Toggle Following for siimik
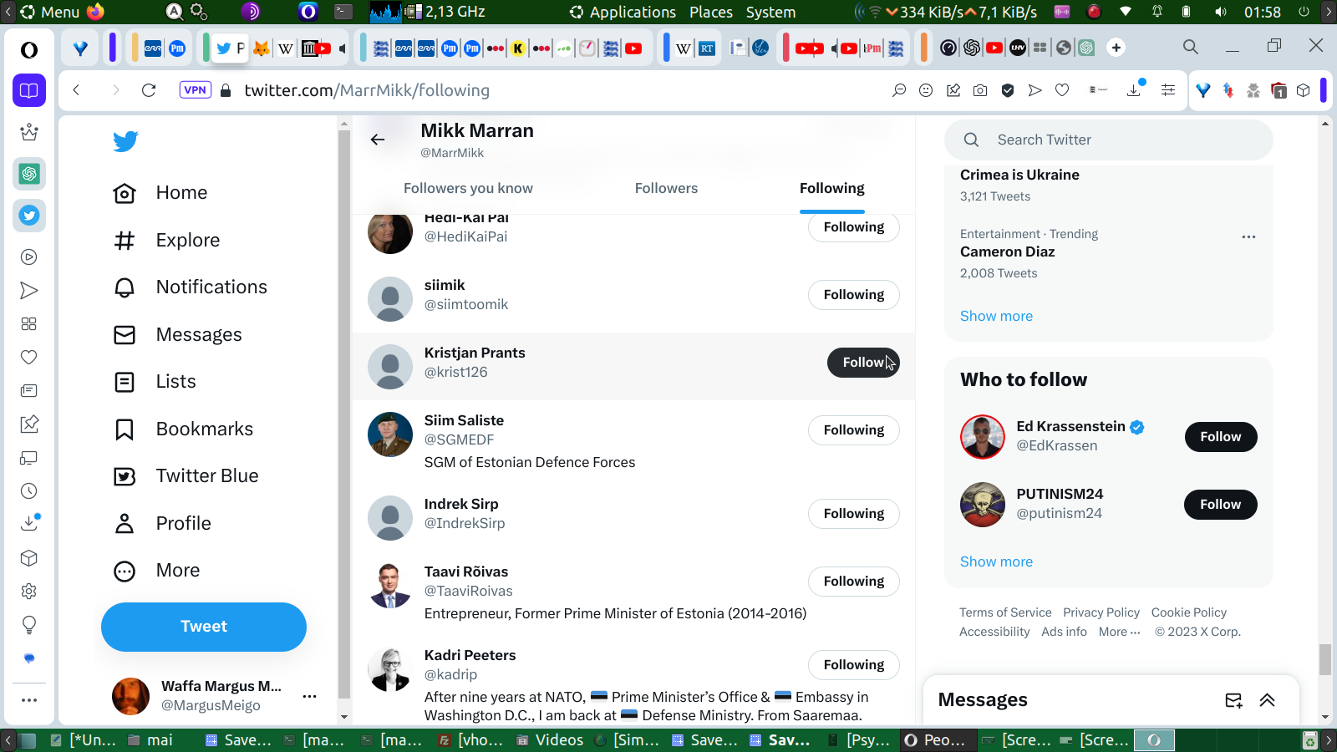The width and height of the screenshot is (1337, 752). 854,295
